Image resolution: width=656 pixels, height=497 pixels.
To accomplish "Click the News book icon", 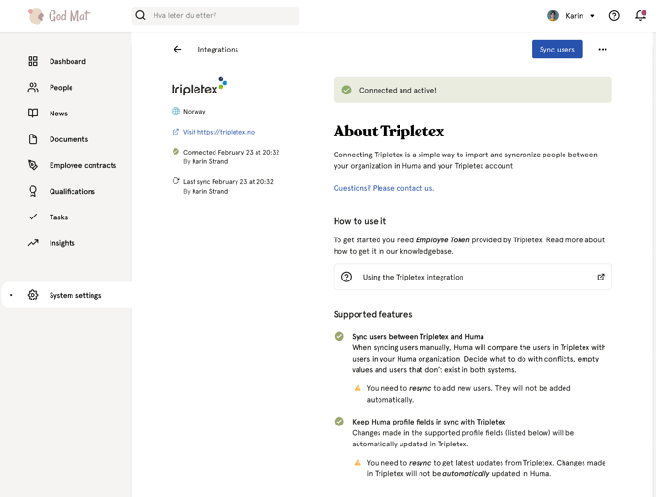I will [32, 114].
